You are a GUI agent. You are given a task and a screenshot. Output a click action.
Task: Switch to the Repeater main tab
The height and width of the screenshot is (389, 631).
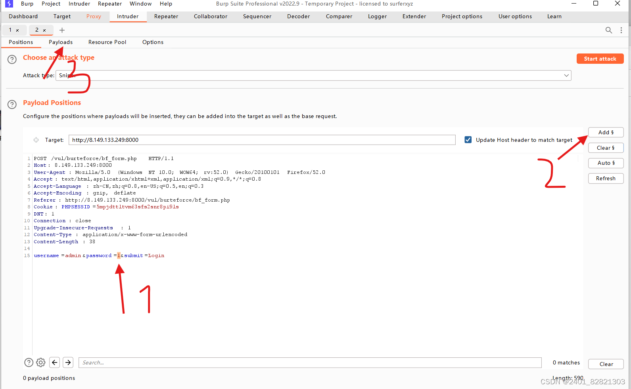[166, 16]
